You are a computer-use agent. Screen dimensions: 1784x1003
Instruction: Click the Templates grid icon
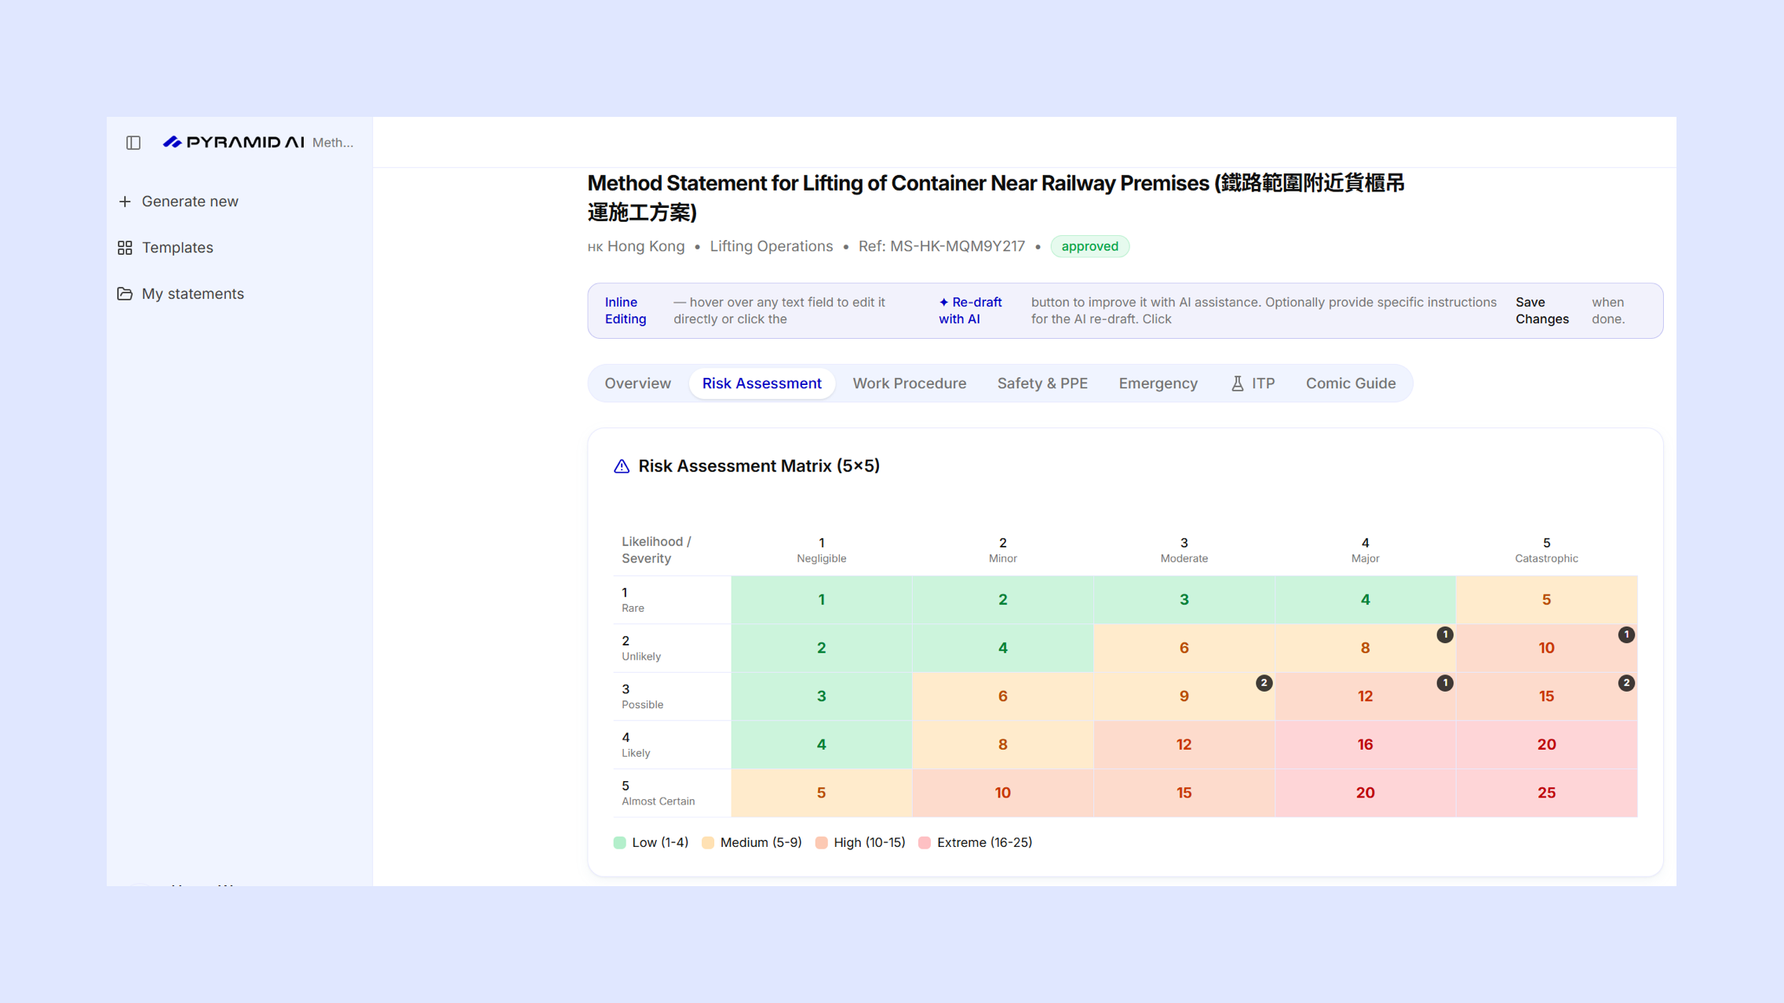point(125,248)
